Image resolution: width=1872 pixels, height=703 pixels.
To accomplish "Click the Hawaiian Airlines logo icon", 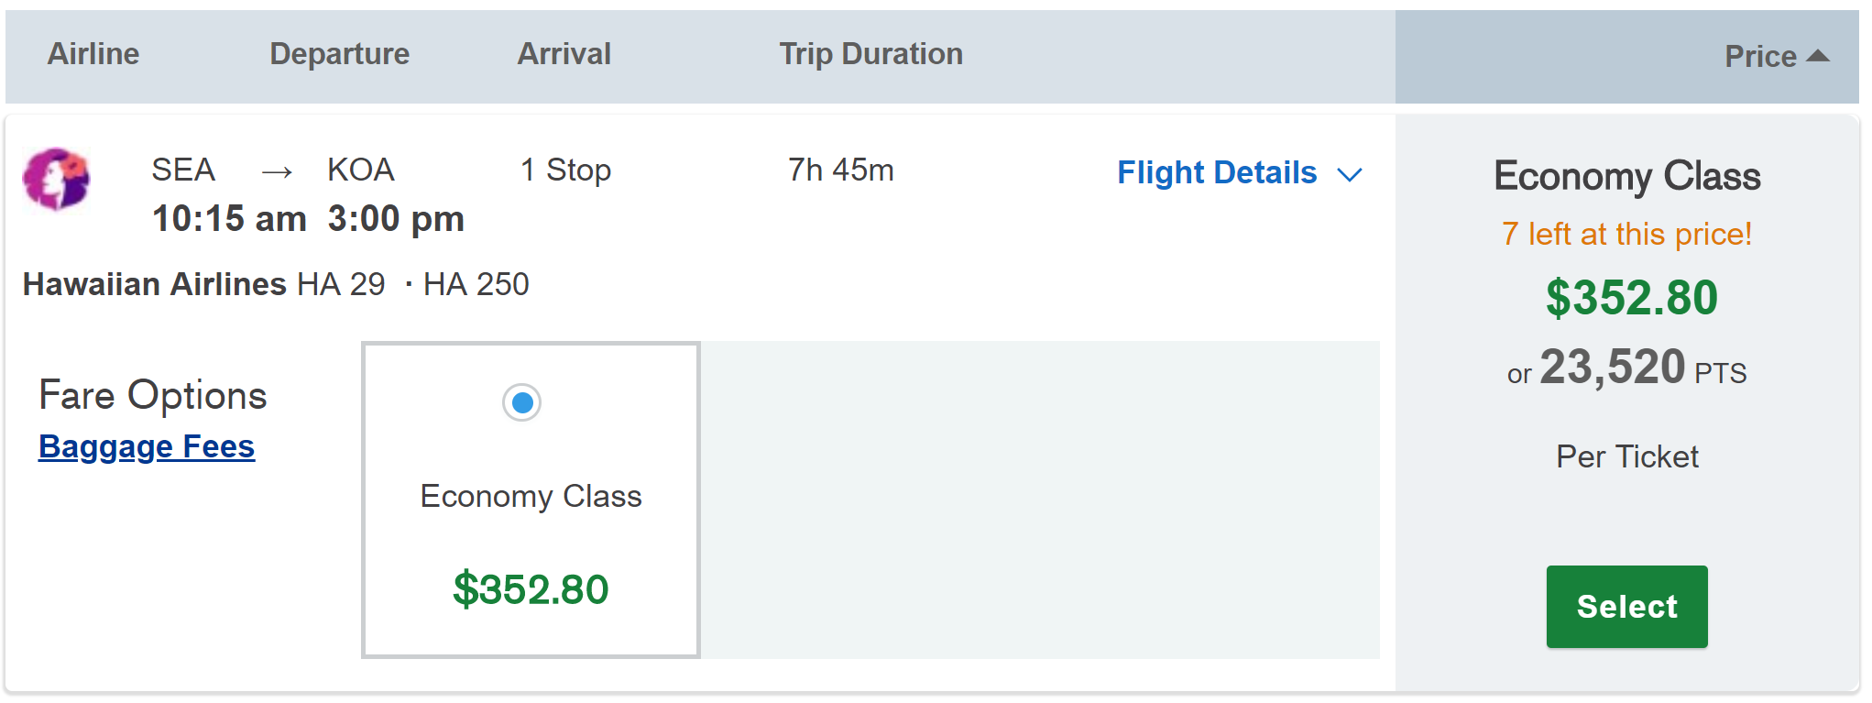I will point(56,179).
